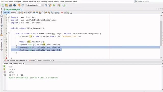Close the File_Scanner.java tab
163x92 pixels.
(22, 9)
